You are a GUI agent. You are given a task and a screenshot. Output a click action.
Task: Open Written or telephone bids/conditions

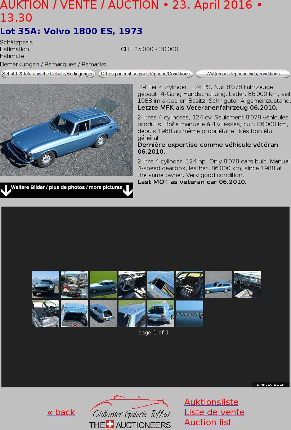[x=243, y=74]
